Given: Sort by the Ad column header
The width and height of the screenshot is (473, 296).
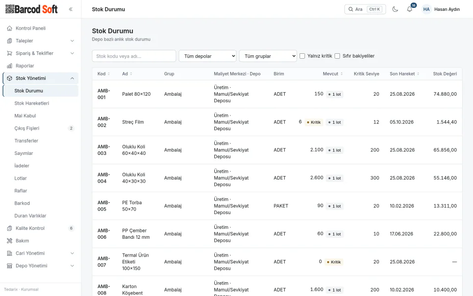Looking at the screenshot, I should pyautogui.click(x=127, y=74).
